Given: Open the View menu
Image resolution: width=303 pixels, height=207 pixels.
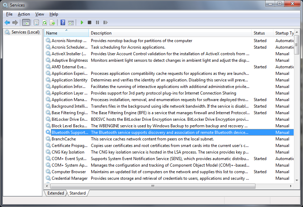Looking at the screenshot, I should tap(40, 14).
